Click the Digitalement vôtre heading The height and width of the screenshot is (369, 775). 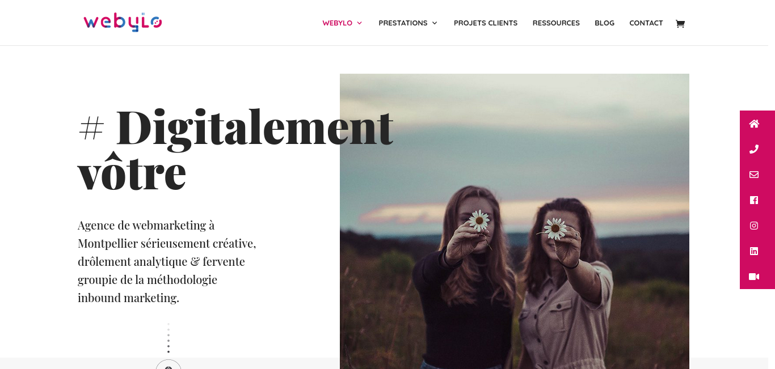(235, 149)
